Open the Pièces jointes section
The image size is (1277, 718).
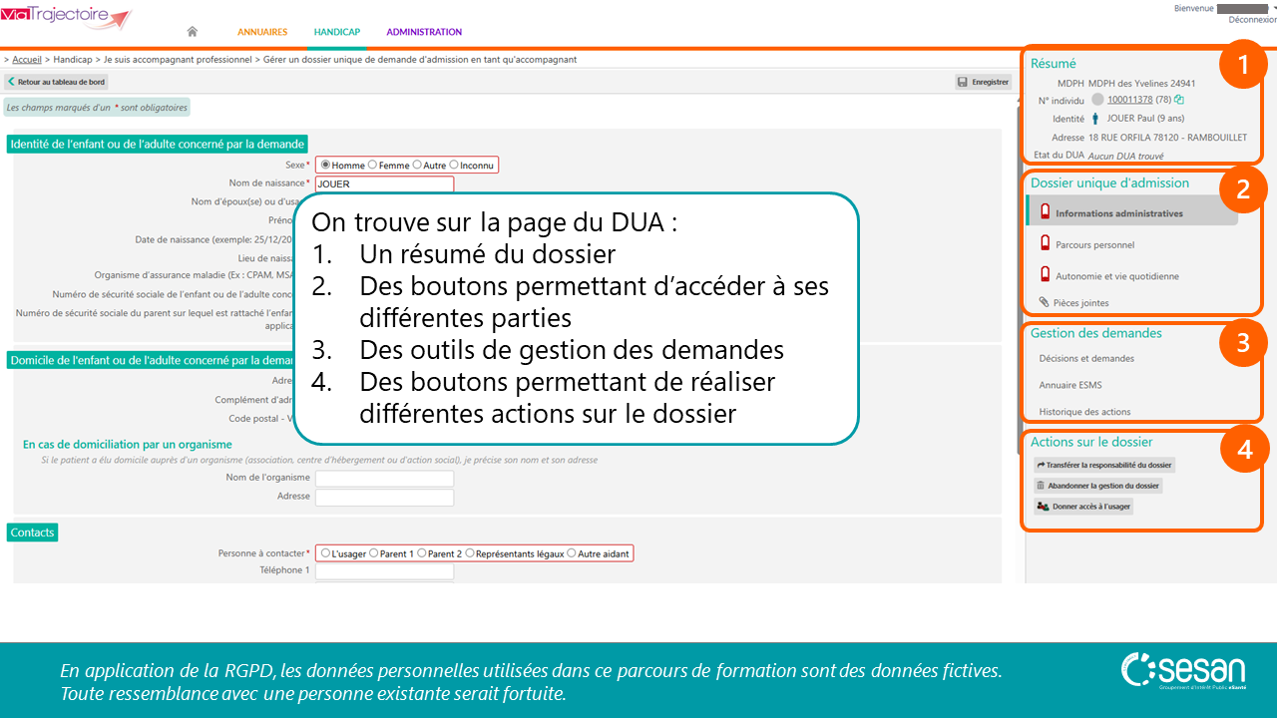1081,303
